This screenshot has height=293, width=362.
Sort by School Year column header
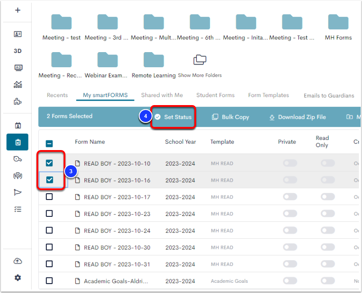(180, 142)
